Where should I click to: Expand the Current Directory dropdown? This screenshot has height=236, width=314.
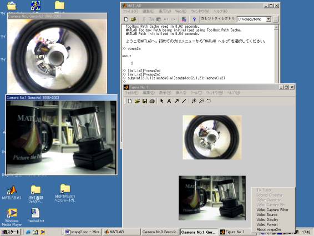point(269,19)
